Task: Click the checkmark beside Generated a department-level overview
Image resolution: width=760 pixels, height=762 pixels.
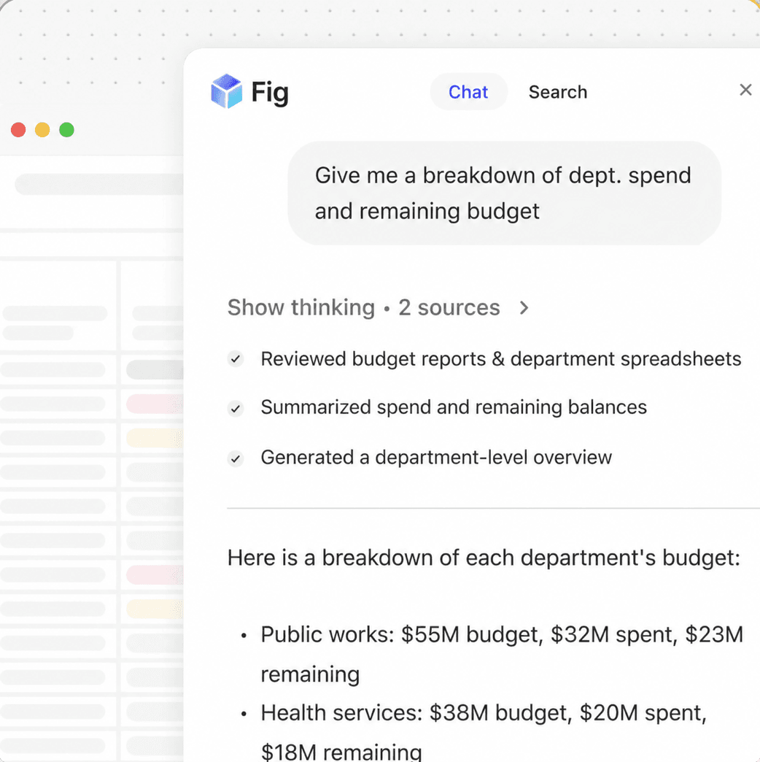Action: click(x=236, y=458)
